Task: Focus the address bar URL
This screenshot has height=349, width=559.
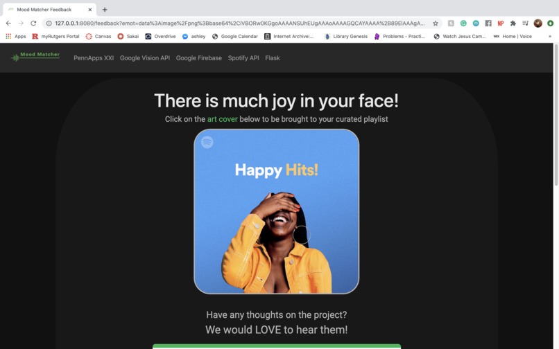Action: pyautogui.click(x=239, y=23)
